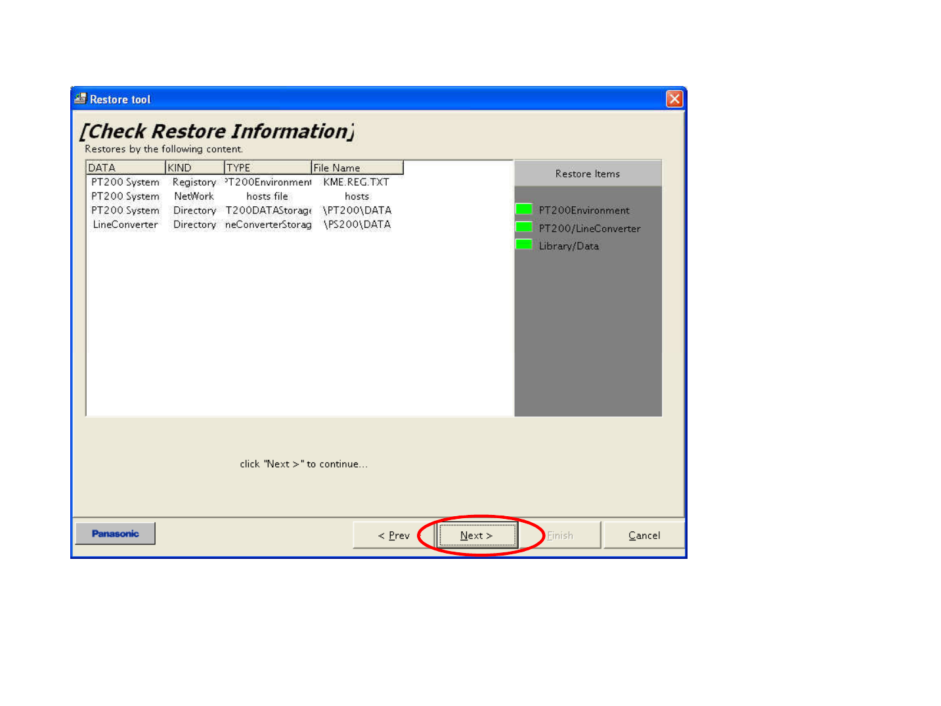The height and width of the screenshot is (706, 941).
Task: Sort by the KIND column header
Action: [195, 167]
